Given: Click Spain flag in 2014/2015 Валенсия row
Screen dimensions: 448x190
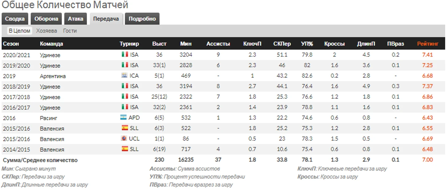Looking at the screenshot, I should pyautogui.click(x=125, y=149).
